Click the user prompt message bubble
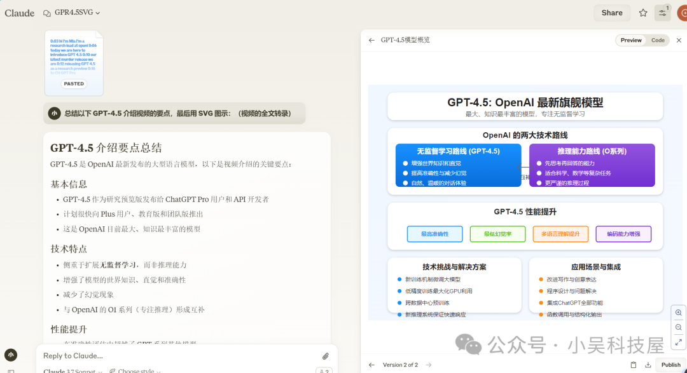Screen dimensions: 687x373 click(x=174, y=113)
